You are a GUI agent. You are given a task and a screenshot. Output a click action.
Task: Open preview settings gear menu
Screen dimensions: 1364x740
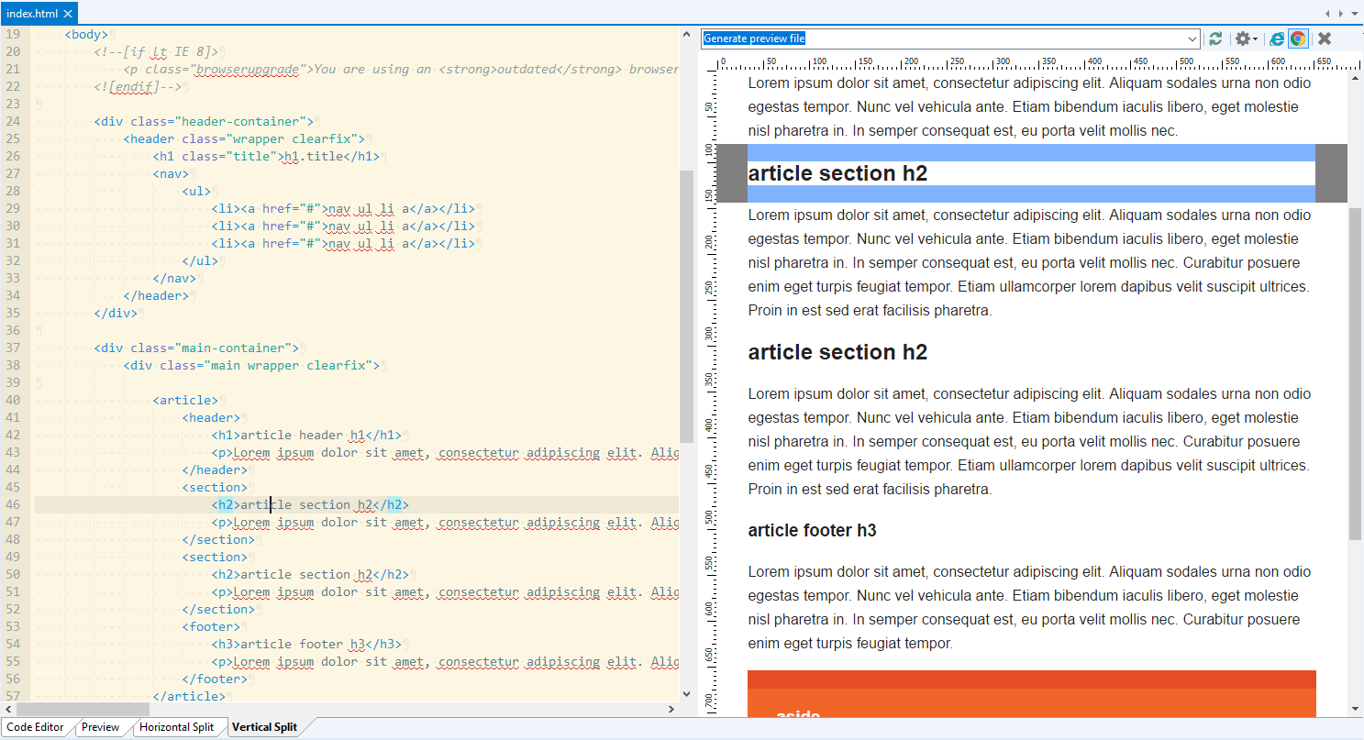click(x=1246, y=39)
